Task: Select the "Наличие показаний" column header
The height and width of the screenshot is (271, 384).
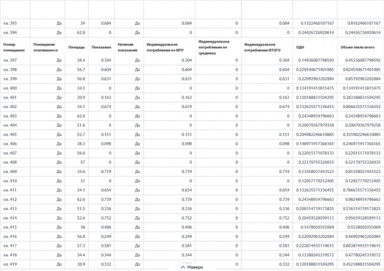Action: point(128,47)
